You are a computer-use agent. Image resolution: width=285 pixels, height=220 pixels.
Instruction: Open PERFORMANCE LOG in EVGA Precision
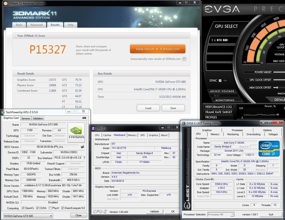pyautogui.click(x=219, y=107)
